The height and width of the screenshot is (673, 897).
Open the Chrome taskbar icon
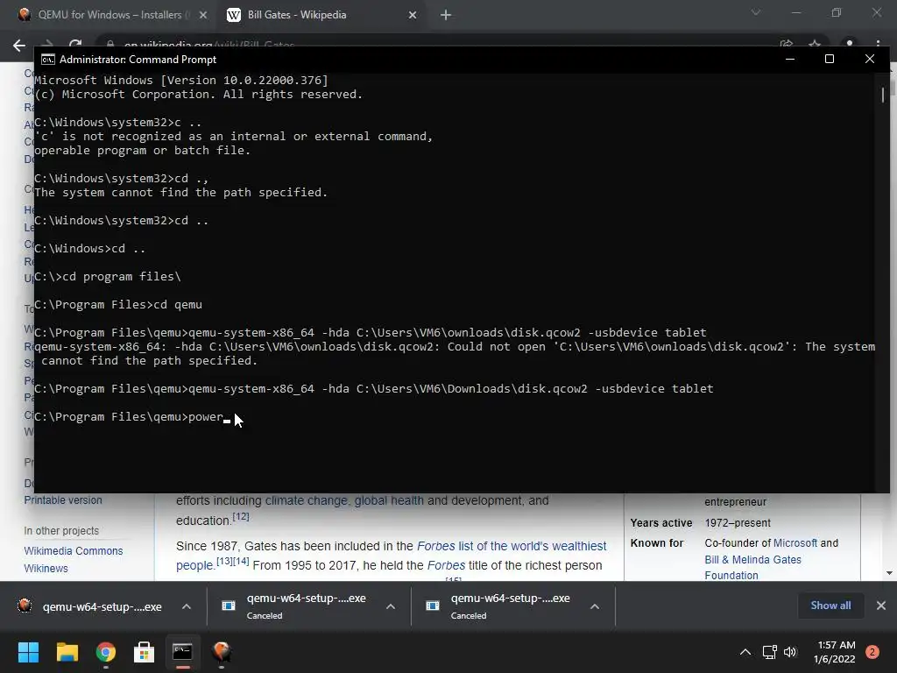106,652
